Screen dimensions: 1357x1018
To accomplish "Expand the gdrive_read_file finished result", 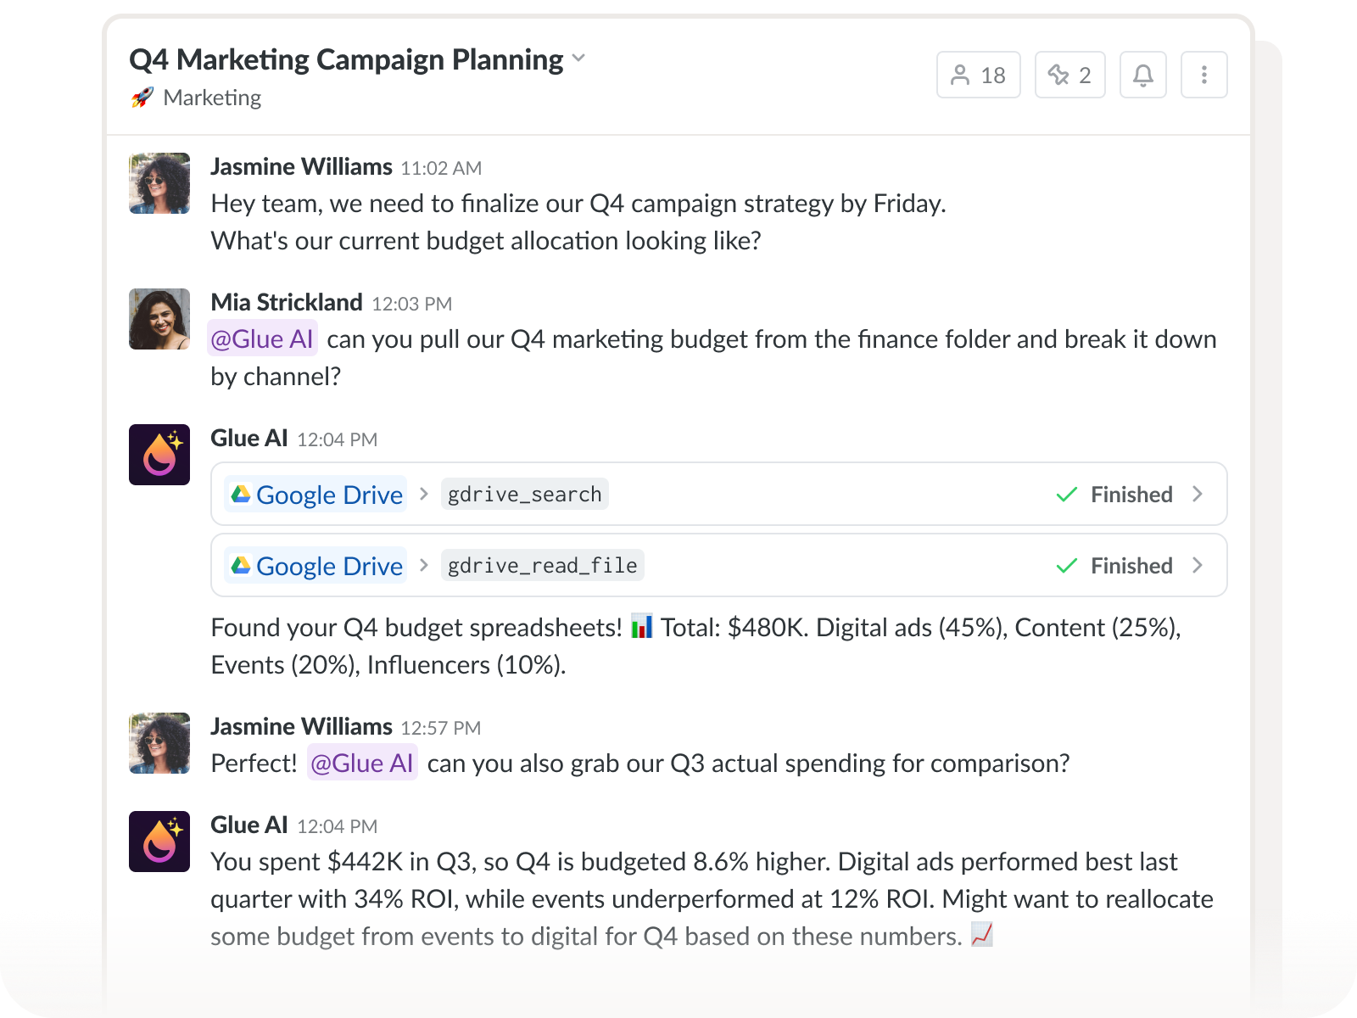I will (1197, 565).
